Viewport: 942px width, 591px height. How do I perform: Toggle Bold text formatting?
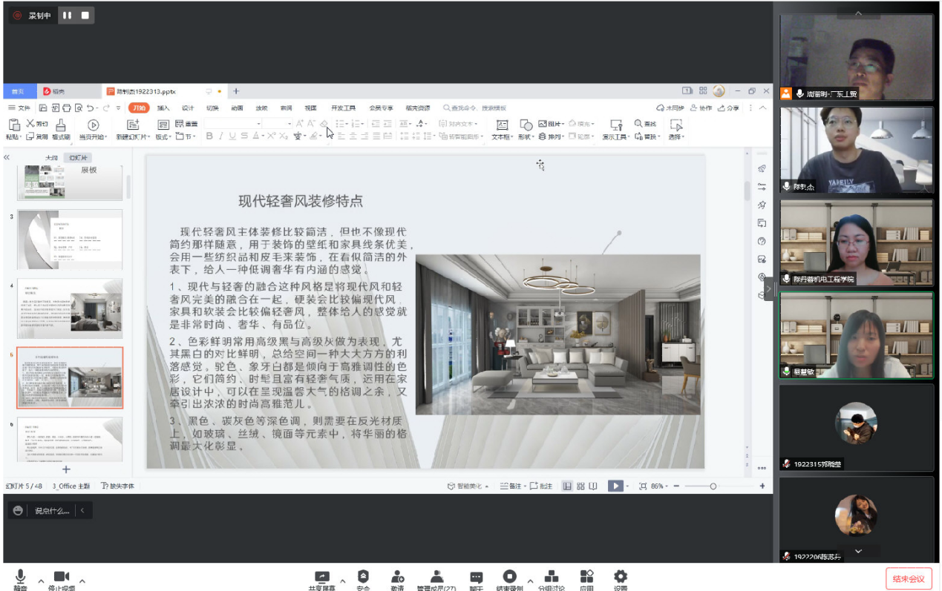coord(209,136)
